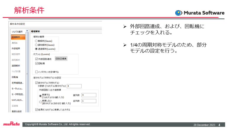This screenshot has width=227, height=128.
Task: Uncheck the 回転機 checkbox
Action: pyautogui.click(x=37, y=63)
